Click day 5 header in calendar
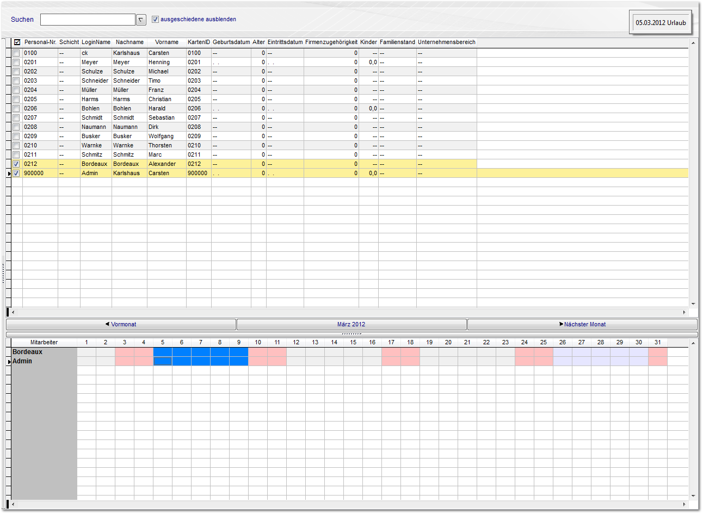 tap(163, 342)
